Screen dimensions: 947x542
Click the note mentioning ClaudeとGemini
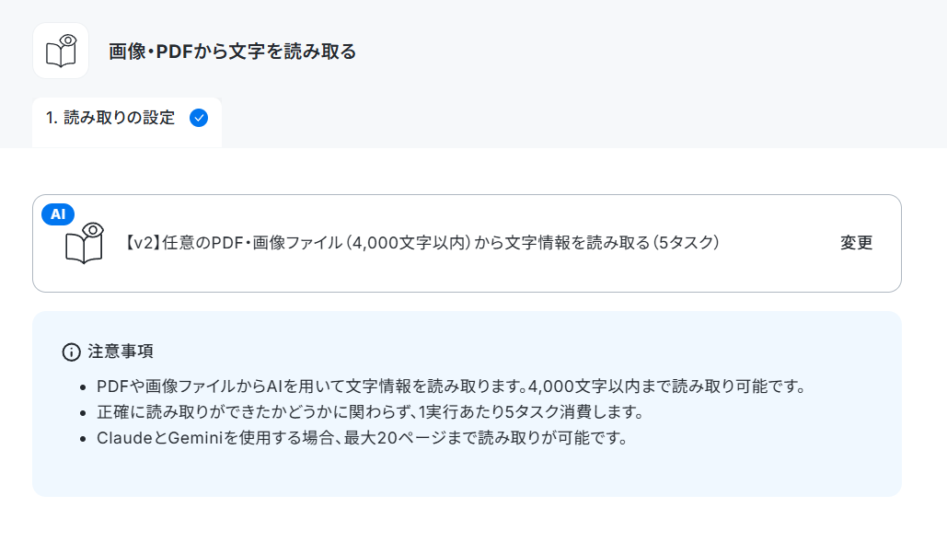tap(362, 438)
